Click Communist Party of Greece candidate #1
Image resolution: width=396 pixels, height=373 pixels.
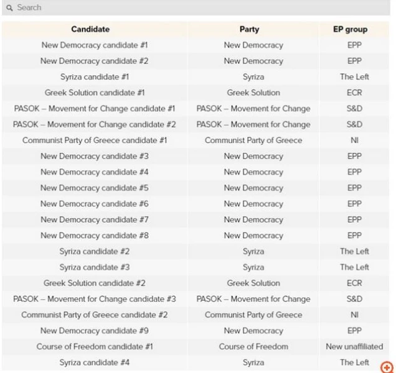click(95, 140)
